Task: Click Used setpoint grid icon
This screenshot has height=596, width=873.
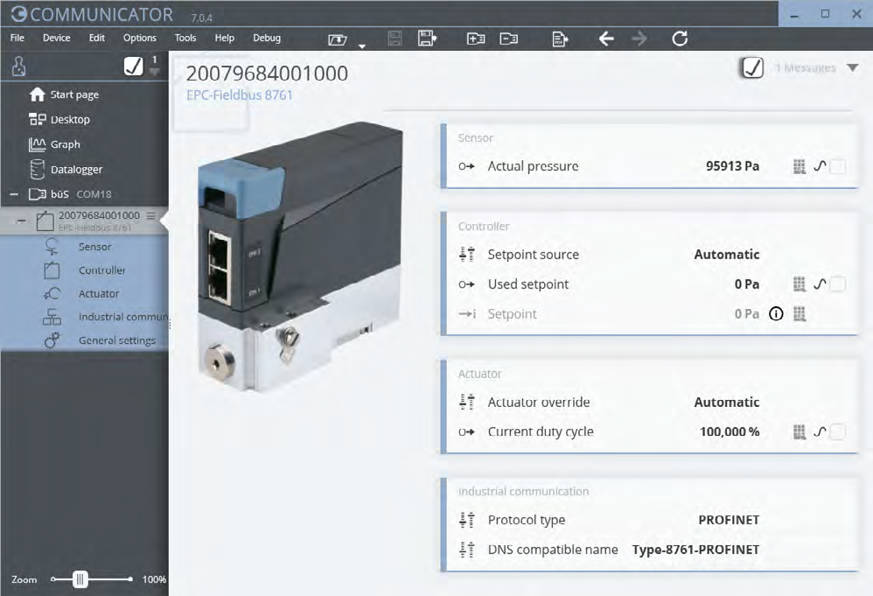Action: pos(799,284)
